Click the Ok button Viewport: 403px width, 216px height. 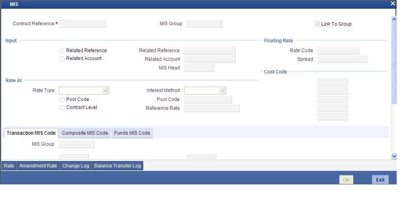[346, 180]
